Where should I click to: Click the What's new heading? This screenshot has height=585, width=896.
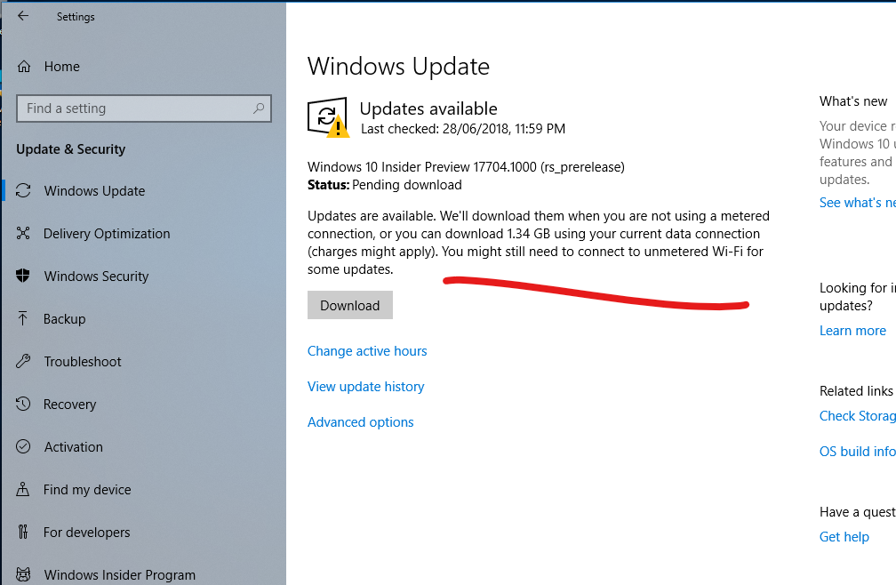[x=853, y=101]
